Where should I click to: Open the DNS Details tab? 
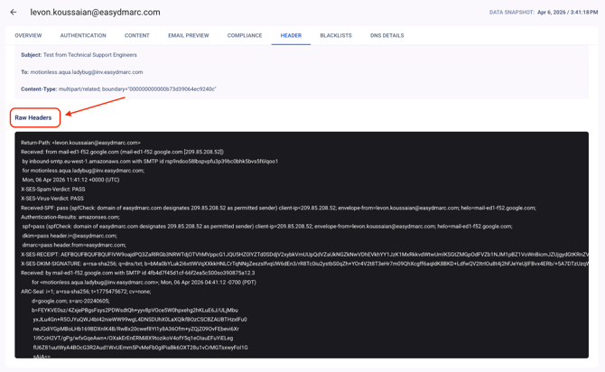[386, 36]
